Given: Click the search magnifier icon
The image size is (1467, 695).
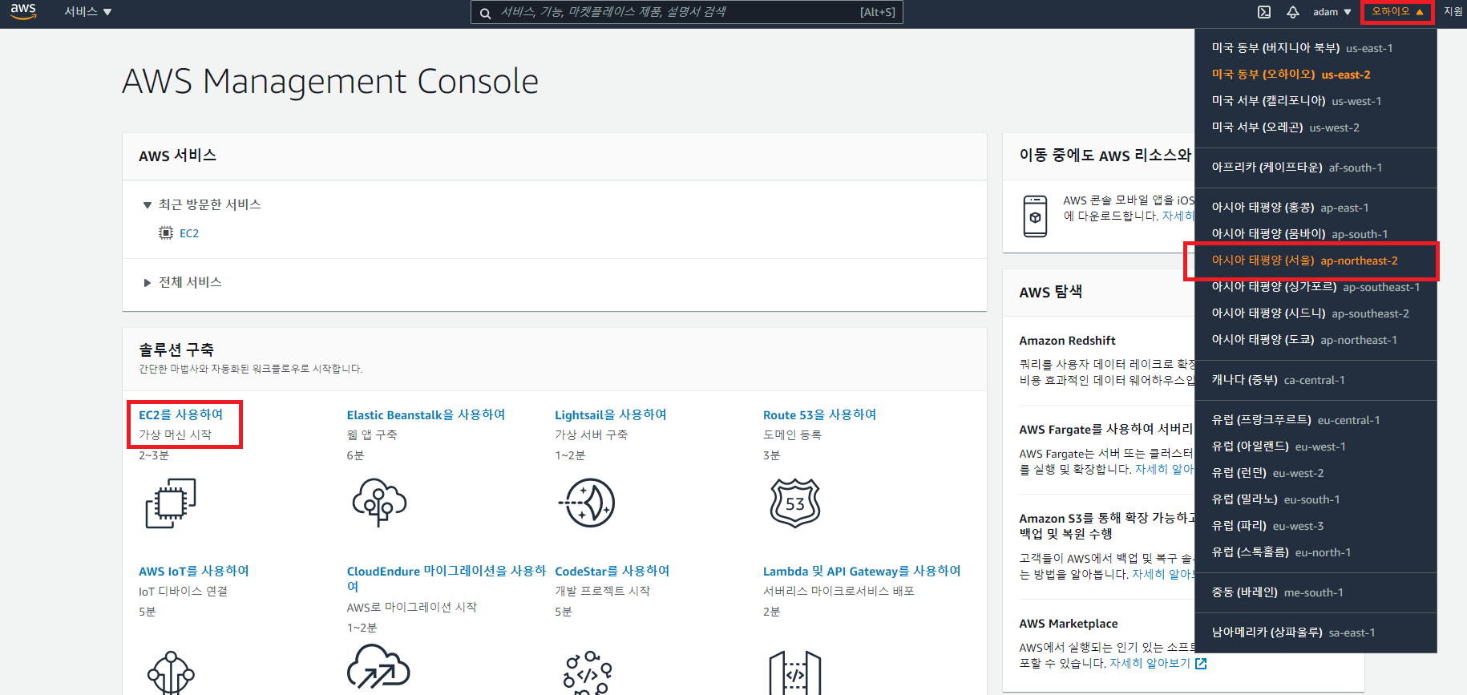Looking at the screenshot, I should pyautogui.click(x=485, y=13).
